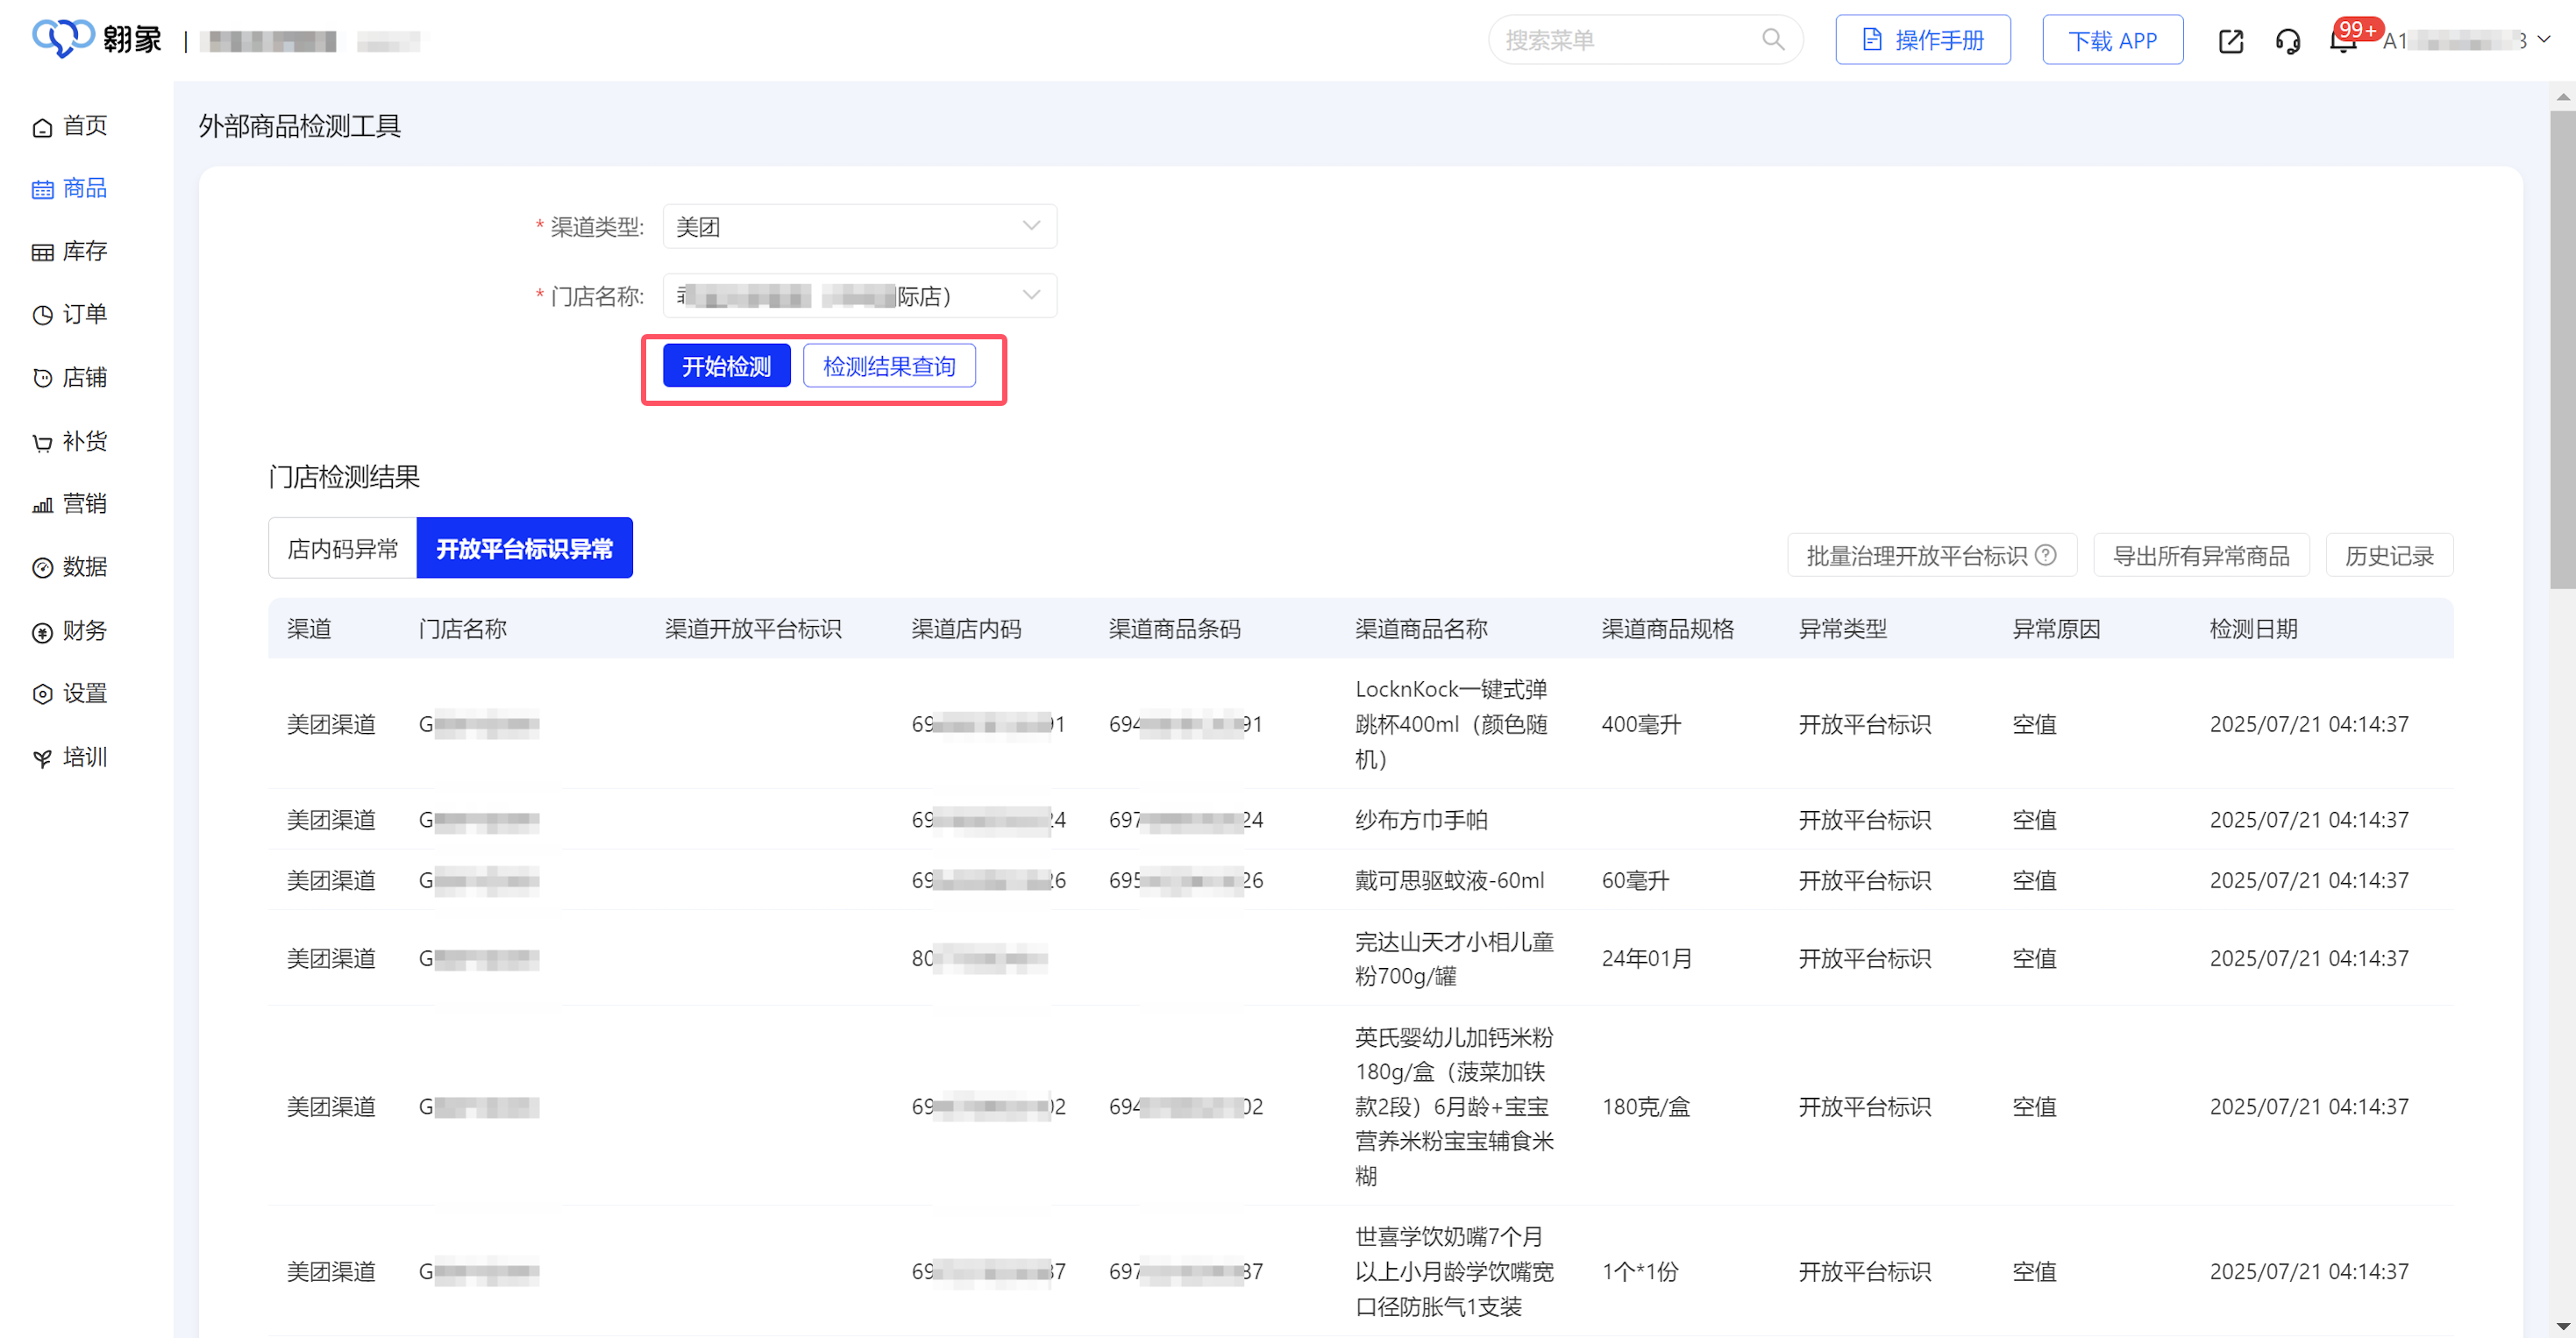Expand the 渠道类型 dropdown
The width and height of the screenshot is (2576, 1338).
[859, 227]
